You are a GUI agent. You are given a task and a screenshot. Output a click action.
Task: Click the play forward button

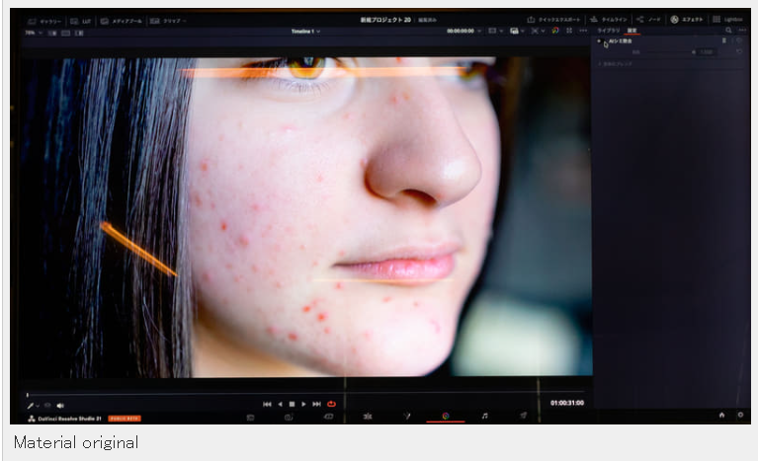pos(303,404)
